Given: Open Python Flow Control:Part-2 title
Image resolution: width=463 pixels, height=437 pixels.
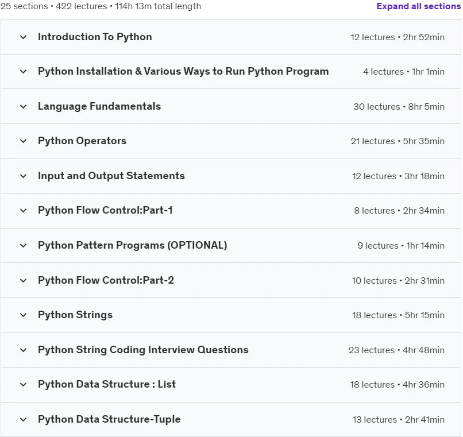Looking at the screenshot, I should point(106,280).
